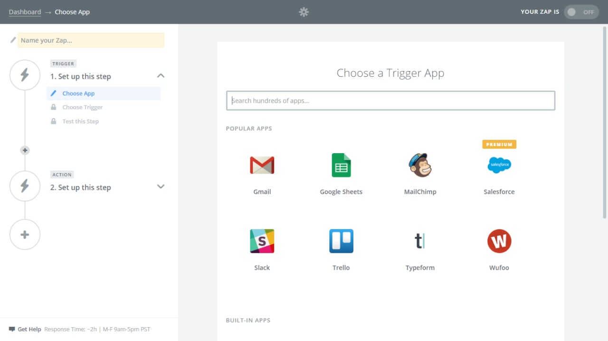Turn on the Zap on/off switch

581,12
